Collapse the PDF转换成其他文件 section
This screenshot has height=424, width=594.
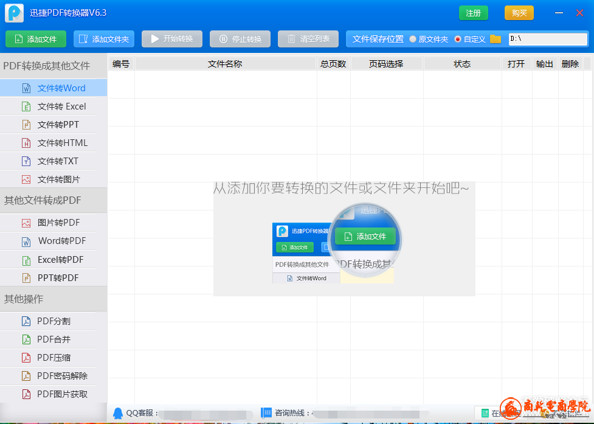54,66
